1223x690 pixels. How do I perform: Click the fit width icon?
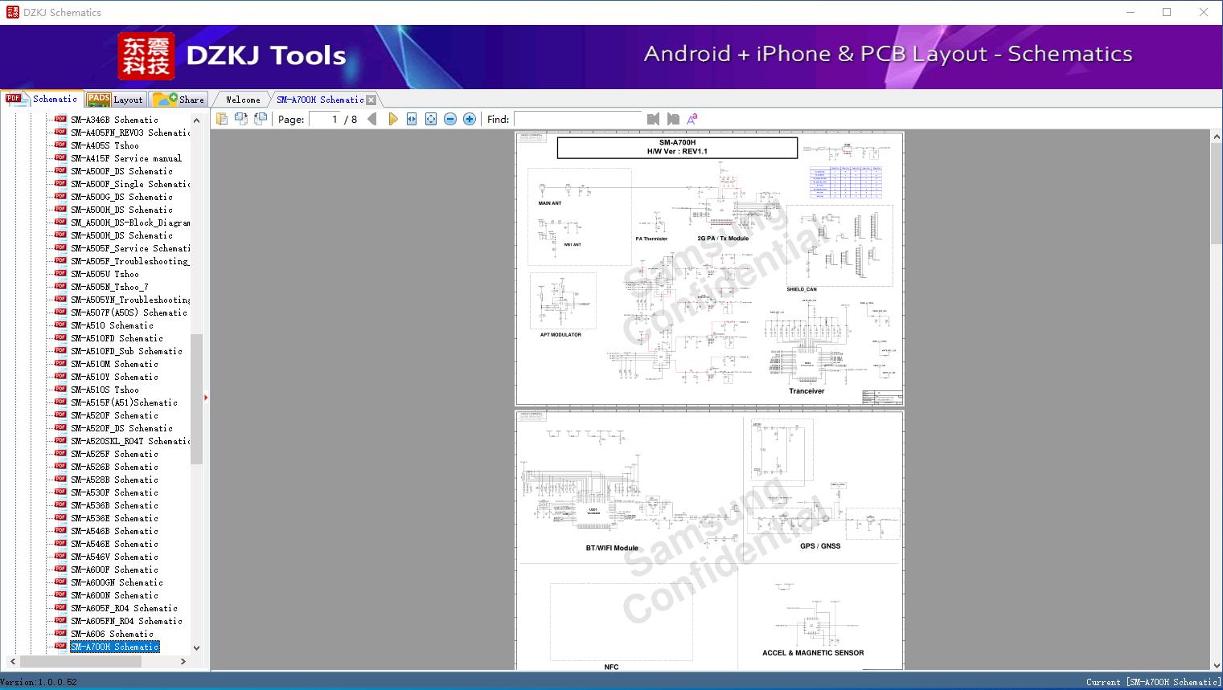pos(412,119)
